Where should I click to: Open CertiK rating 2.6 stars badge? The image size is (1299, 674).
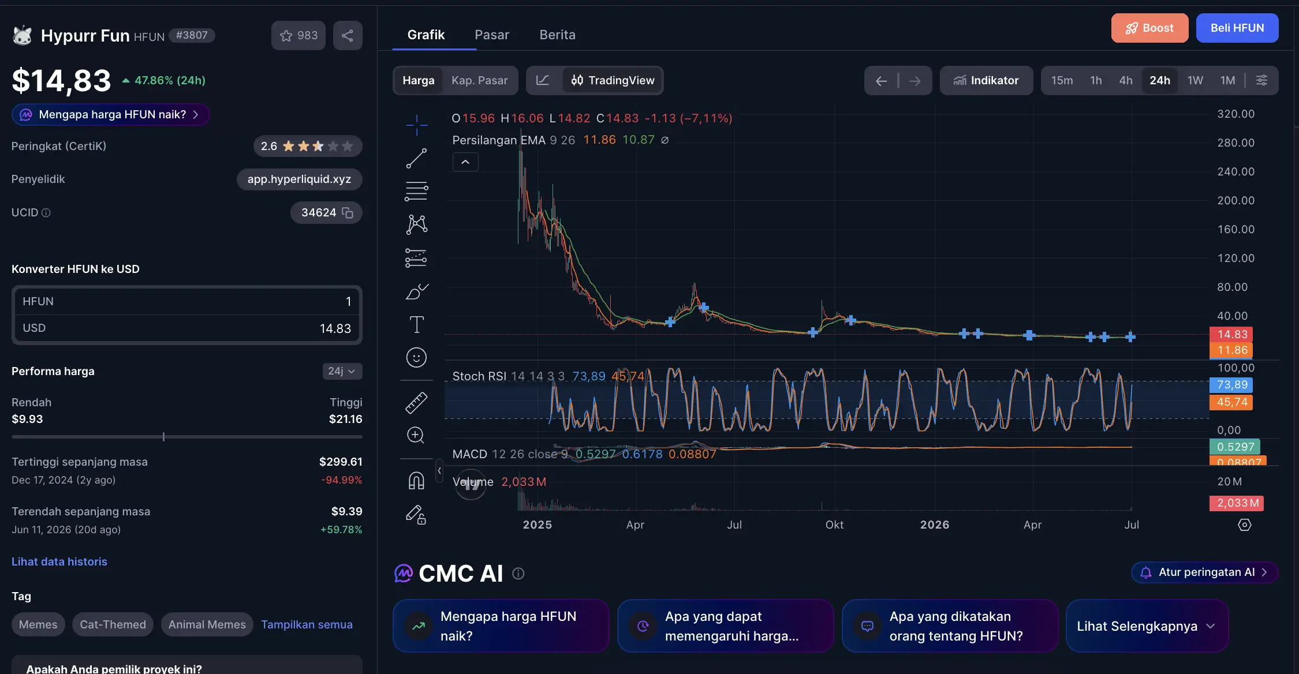coord(308,147)
